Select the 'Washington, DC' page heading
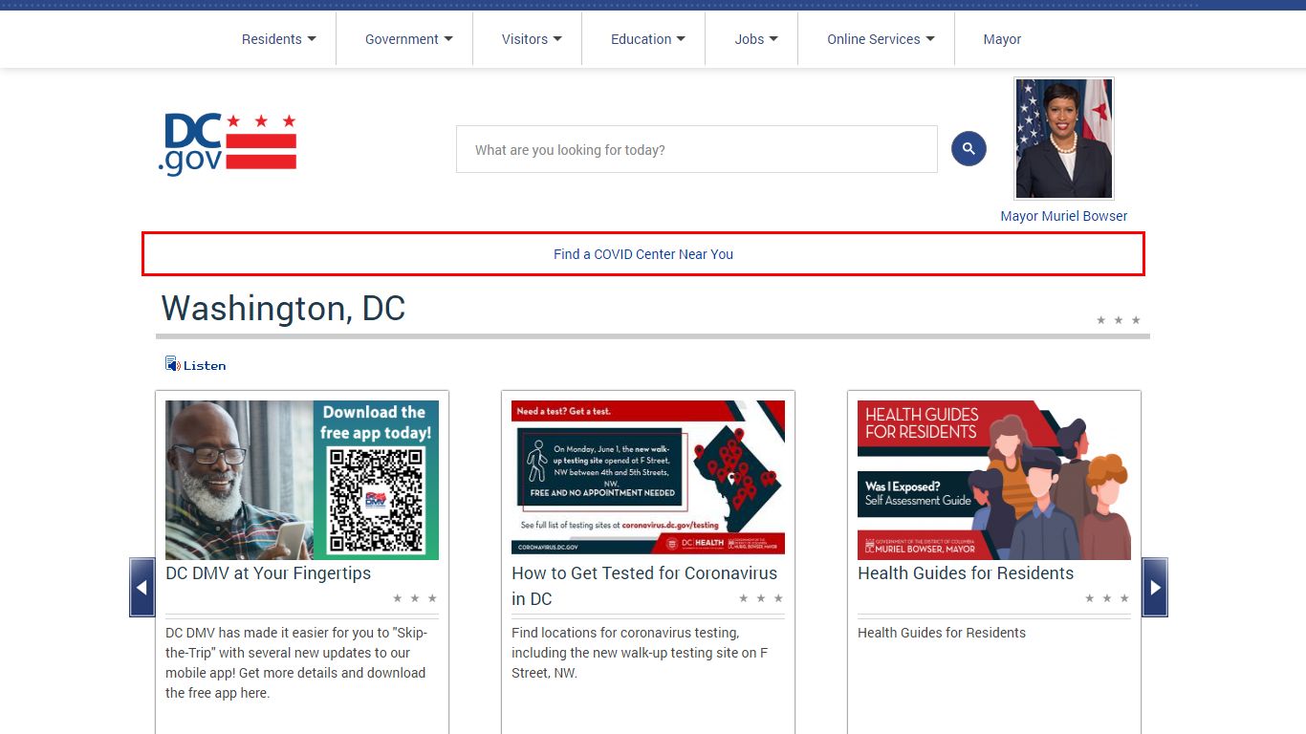Viewport: 1306px width, 734px height. point(283,309)
